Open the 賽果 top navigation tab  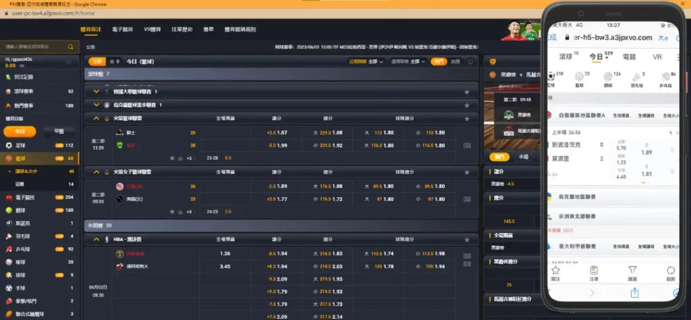click(x=209, y=30)
